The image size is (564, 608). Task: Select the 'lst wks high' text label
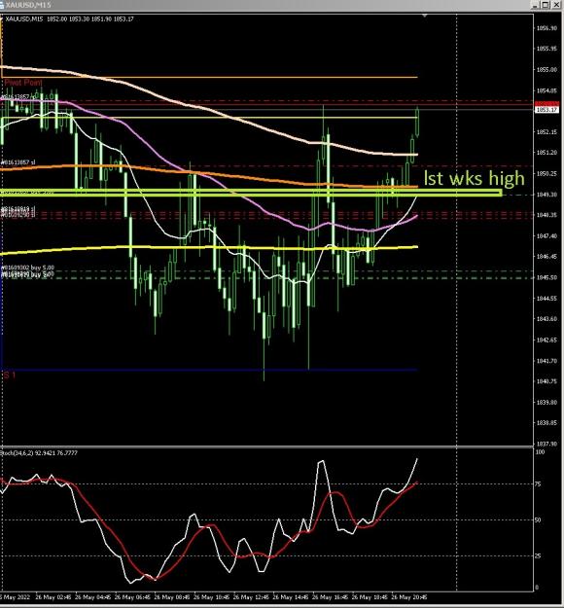click(474, 178)
